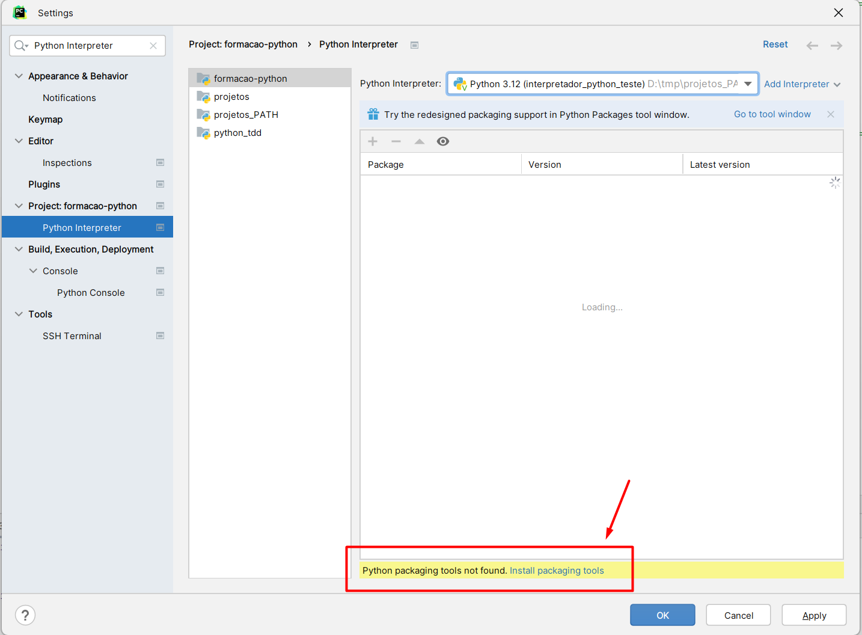The height and width of the screenshot is (635, 862).
Task: Click project-level icon beside Inspections
Action: [x=160, y=162]
